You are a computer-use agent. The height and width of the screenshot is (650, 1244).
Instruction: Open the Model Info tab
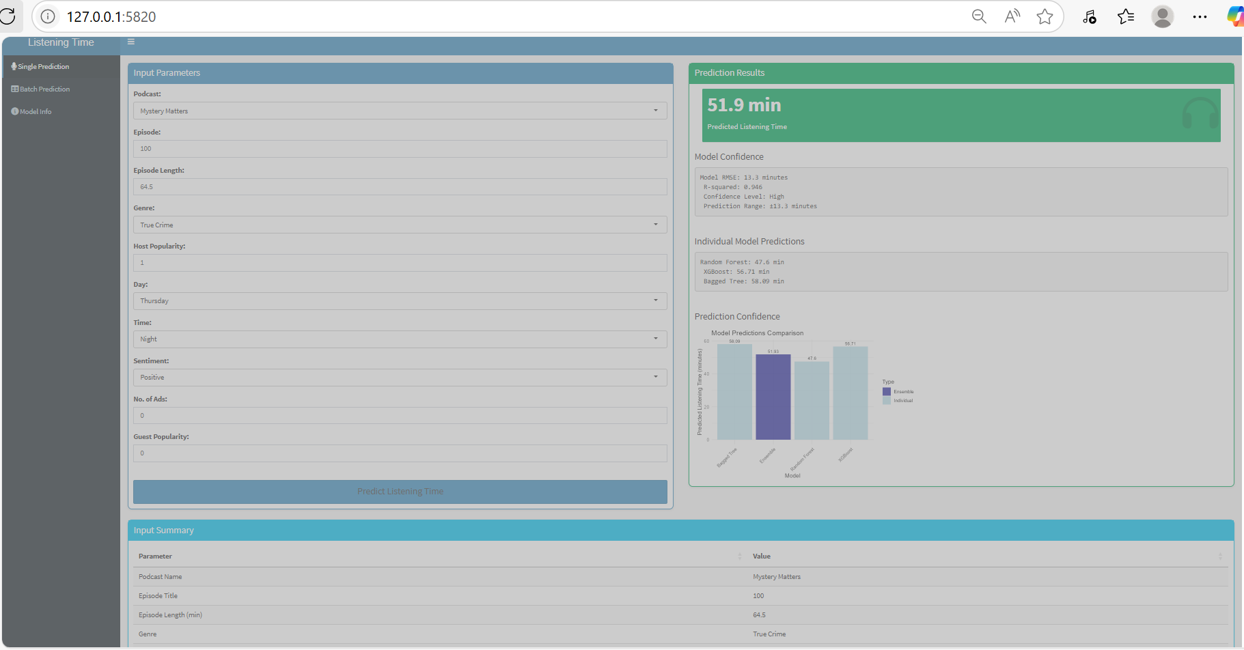61,111
